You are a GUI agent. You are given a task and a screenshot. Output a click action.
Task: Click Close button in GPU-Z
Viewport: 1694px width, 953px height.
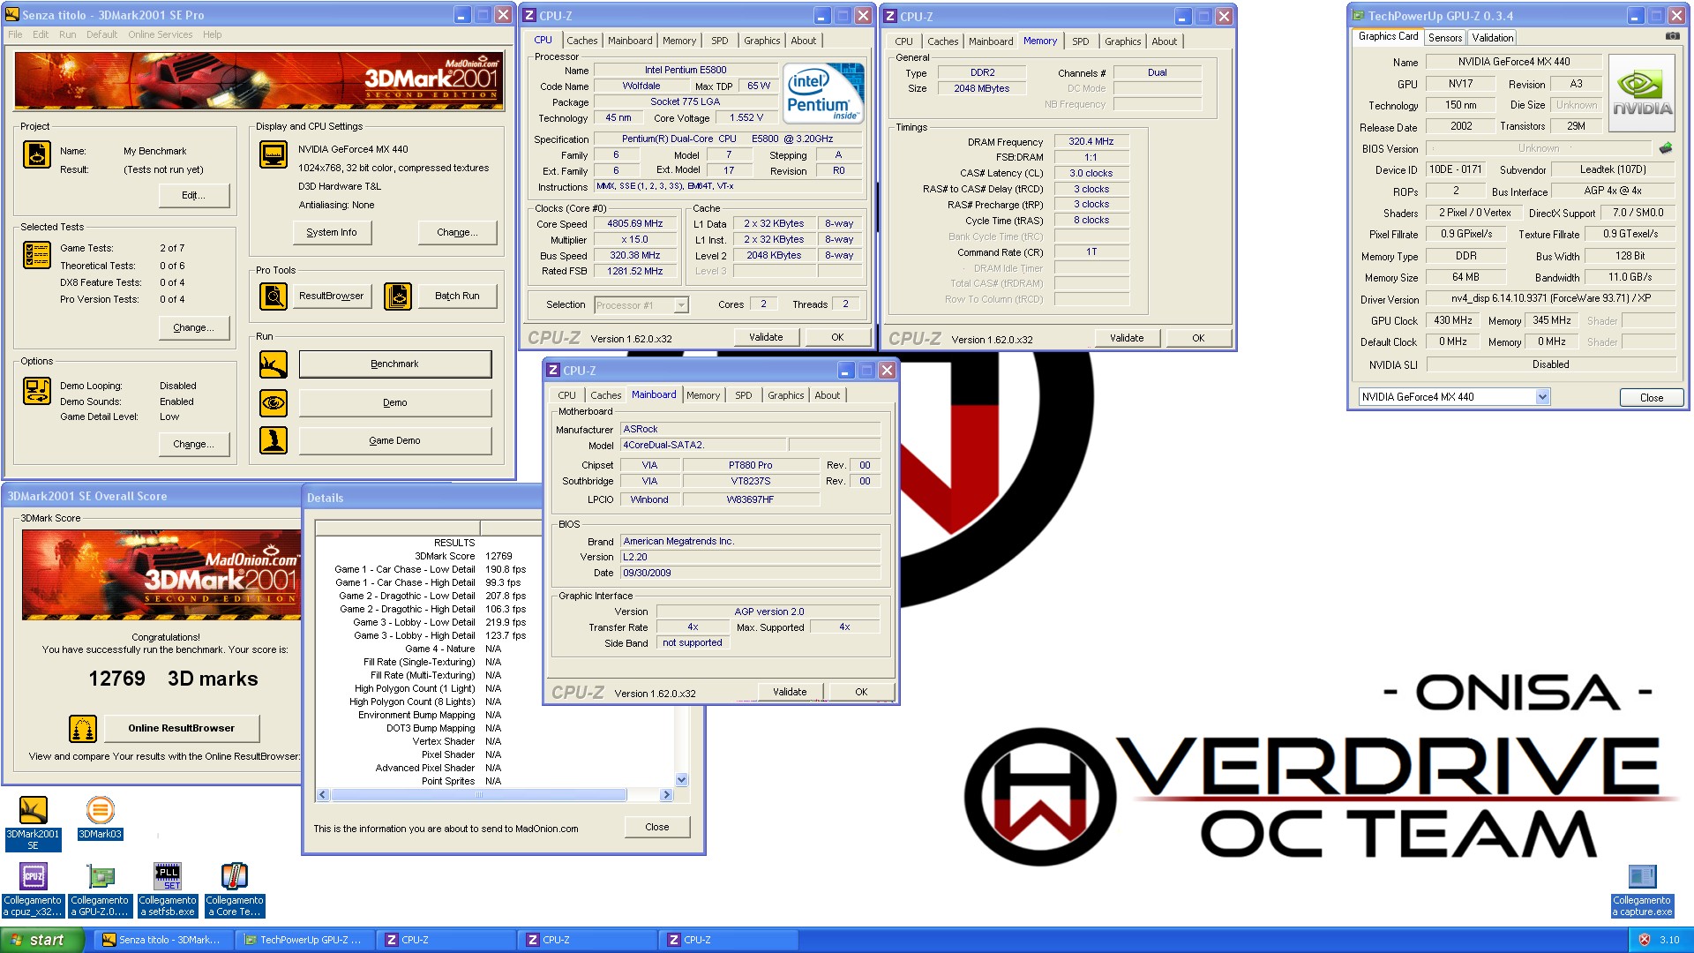[x=1651, y=397]
